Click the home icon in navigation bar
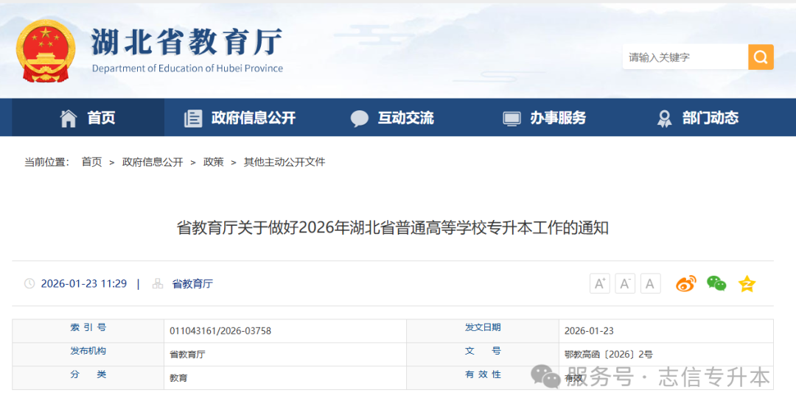796x409 pixels. click(69, 118)
